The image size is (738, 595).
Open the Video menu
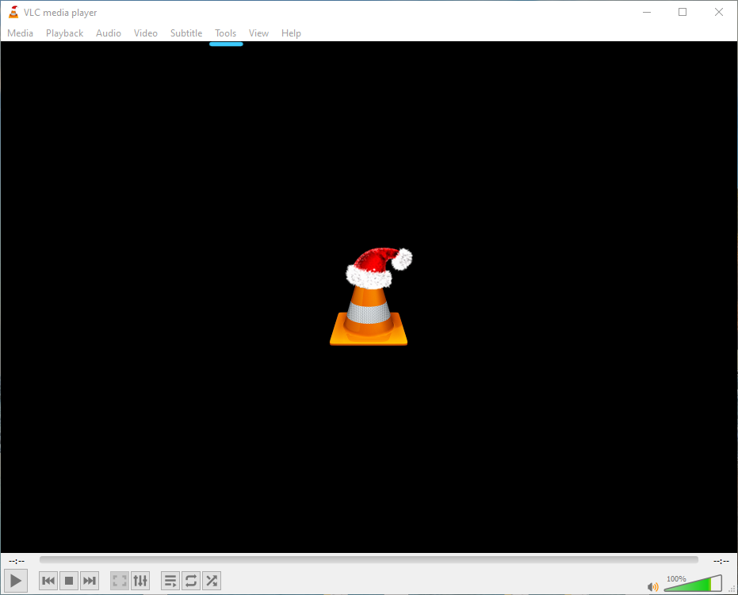point(145,33)
